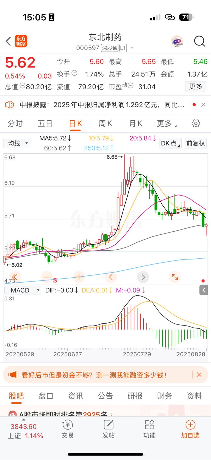The width and height of the screenshot is (211, 460).
Task: Switch to the 周K chart tab
Action: (105, 123)
